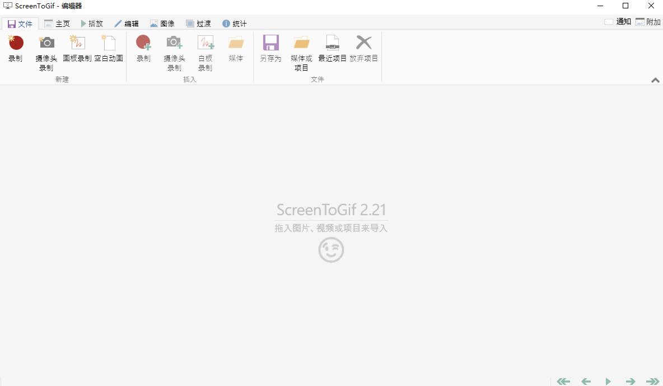Insert a screen recording (录制) in 插入 group

point(143,48)
